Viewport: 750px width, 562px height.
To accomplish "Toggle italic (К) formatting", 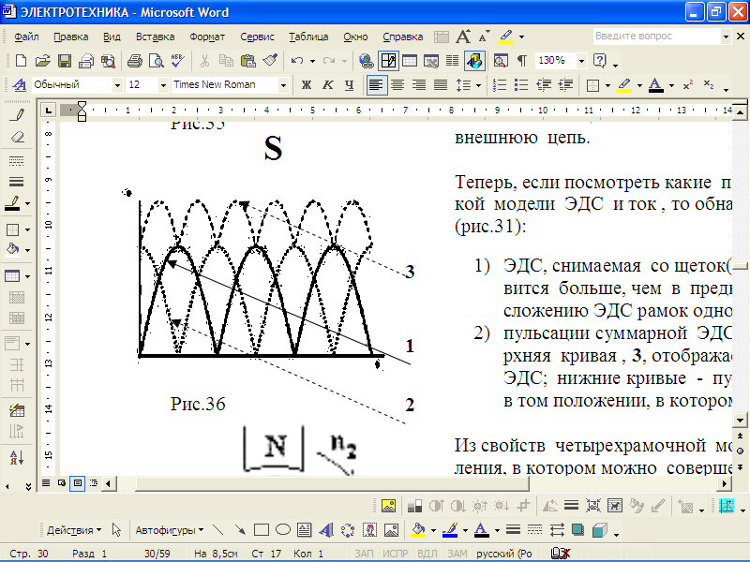I will [327, 85].
